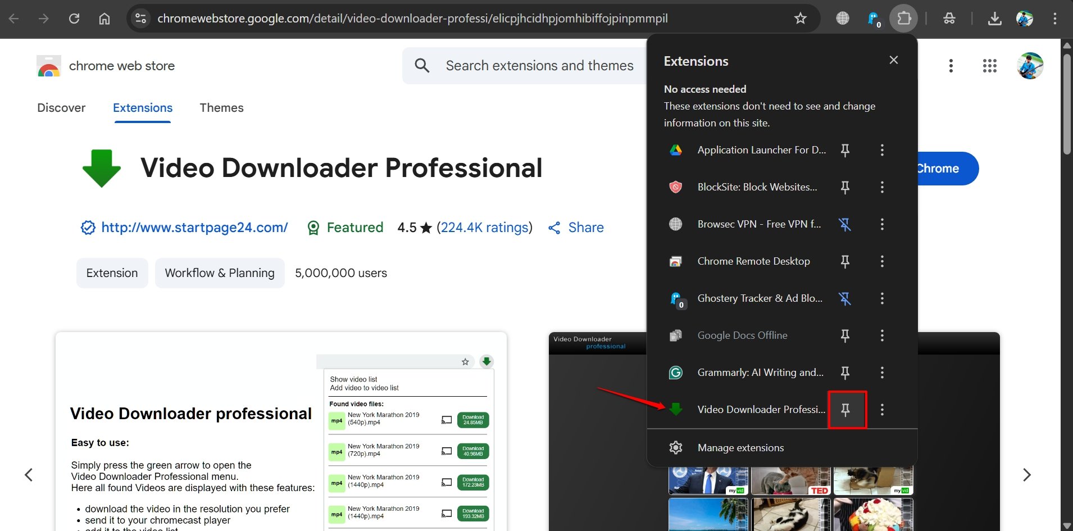Open more options for BlockSite
Image resolution: width=1073 pixels, height=531 pixels.
[x=882, y=187]
